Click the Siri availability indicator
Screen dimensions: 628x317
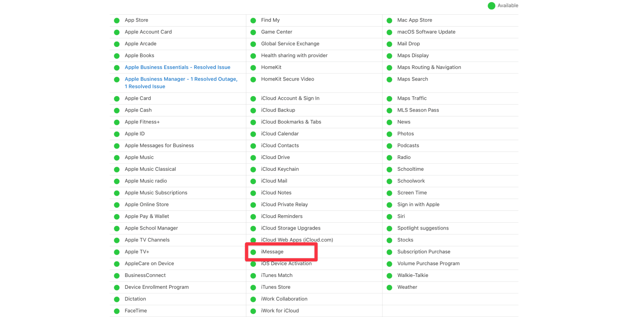tap(389, 216)
